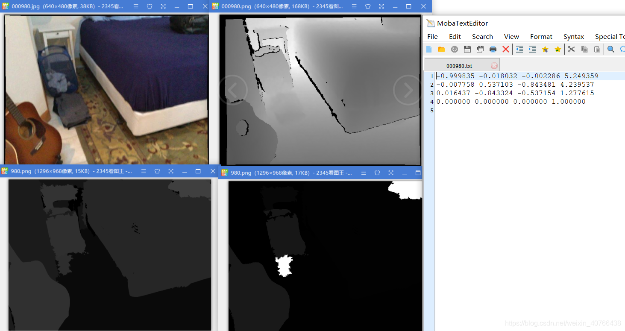Click the Find magnifier icon

tap(611, 49)
